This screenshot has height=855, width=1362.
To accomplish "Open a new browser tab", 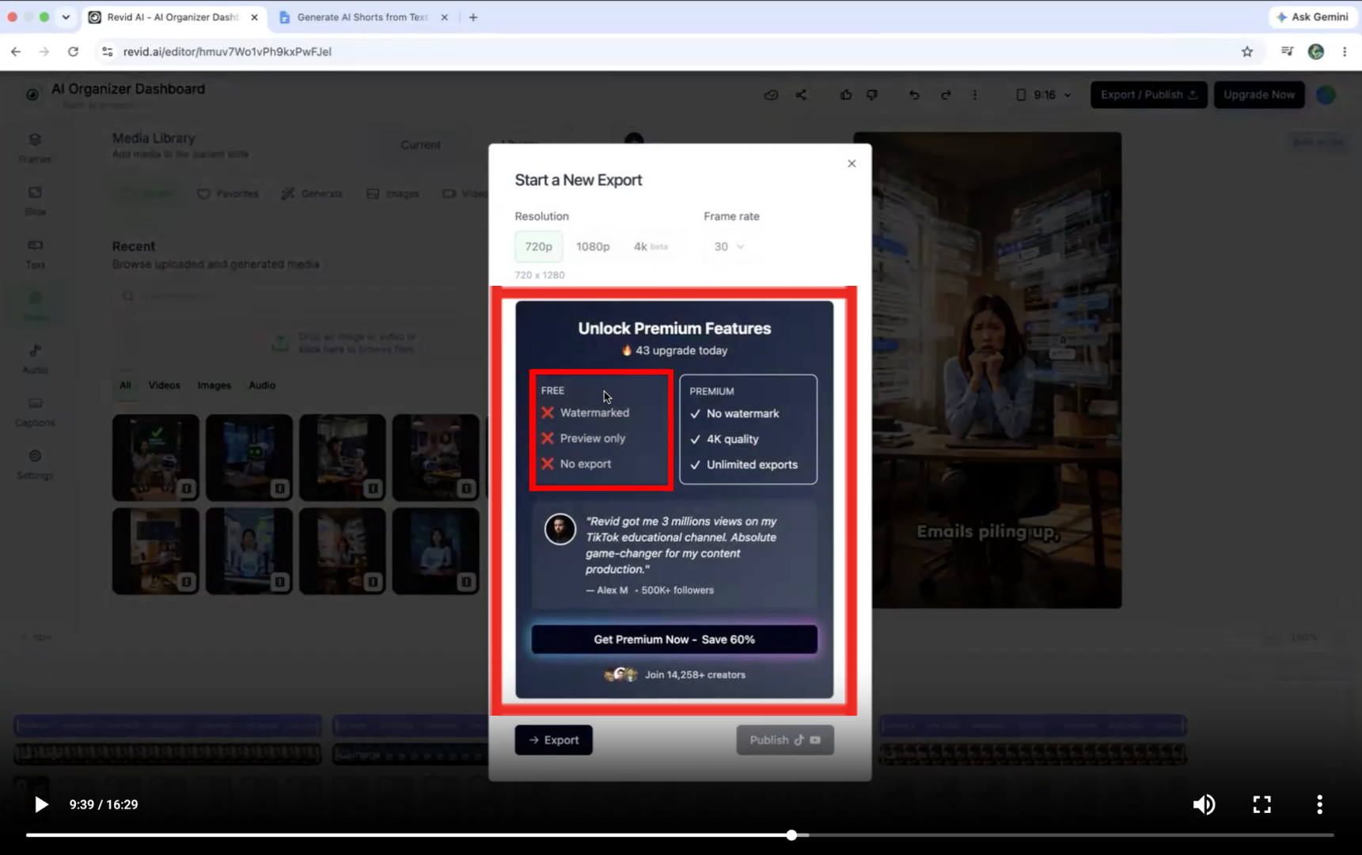I will 473,17.
